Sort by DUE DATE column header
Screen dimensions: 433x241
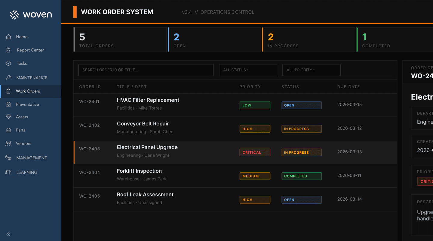coord(349,87)
